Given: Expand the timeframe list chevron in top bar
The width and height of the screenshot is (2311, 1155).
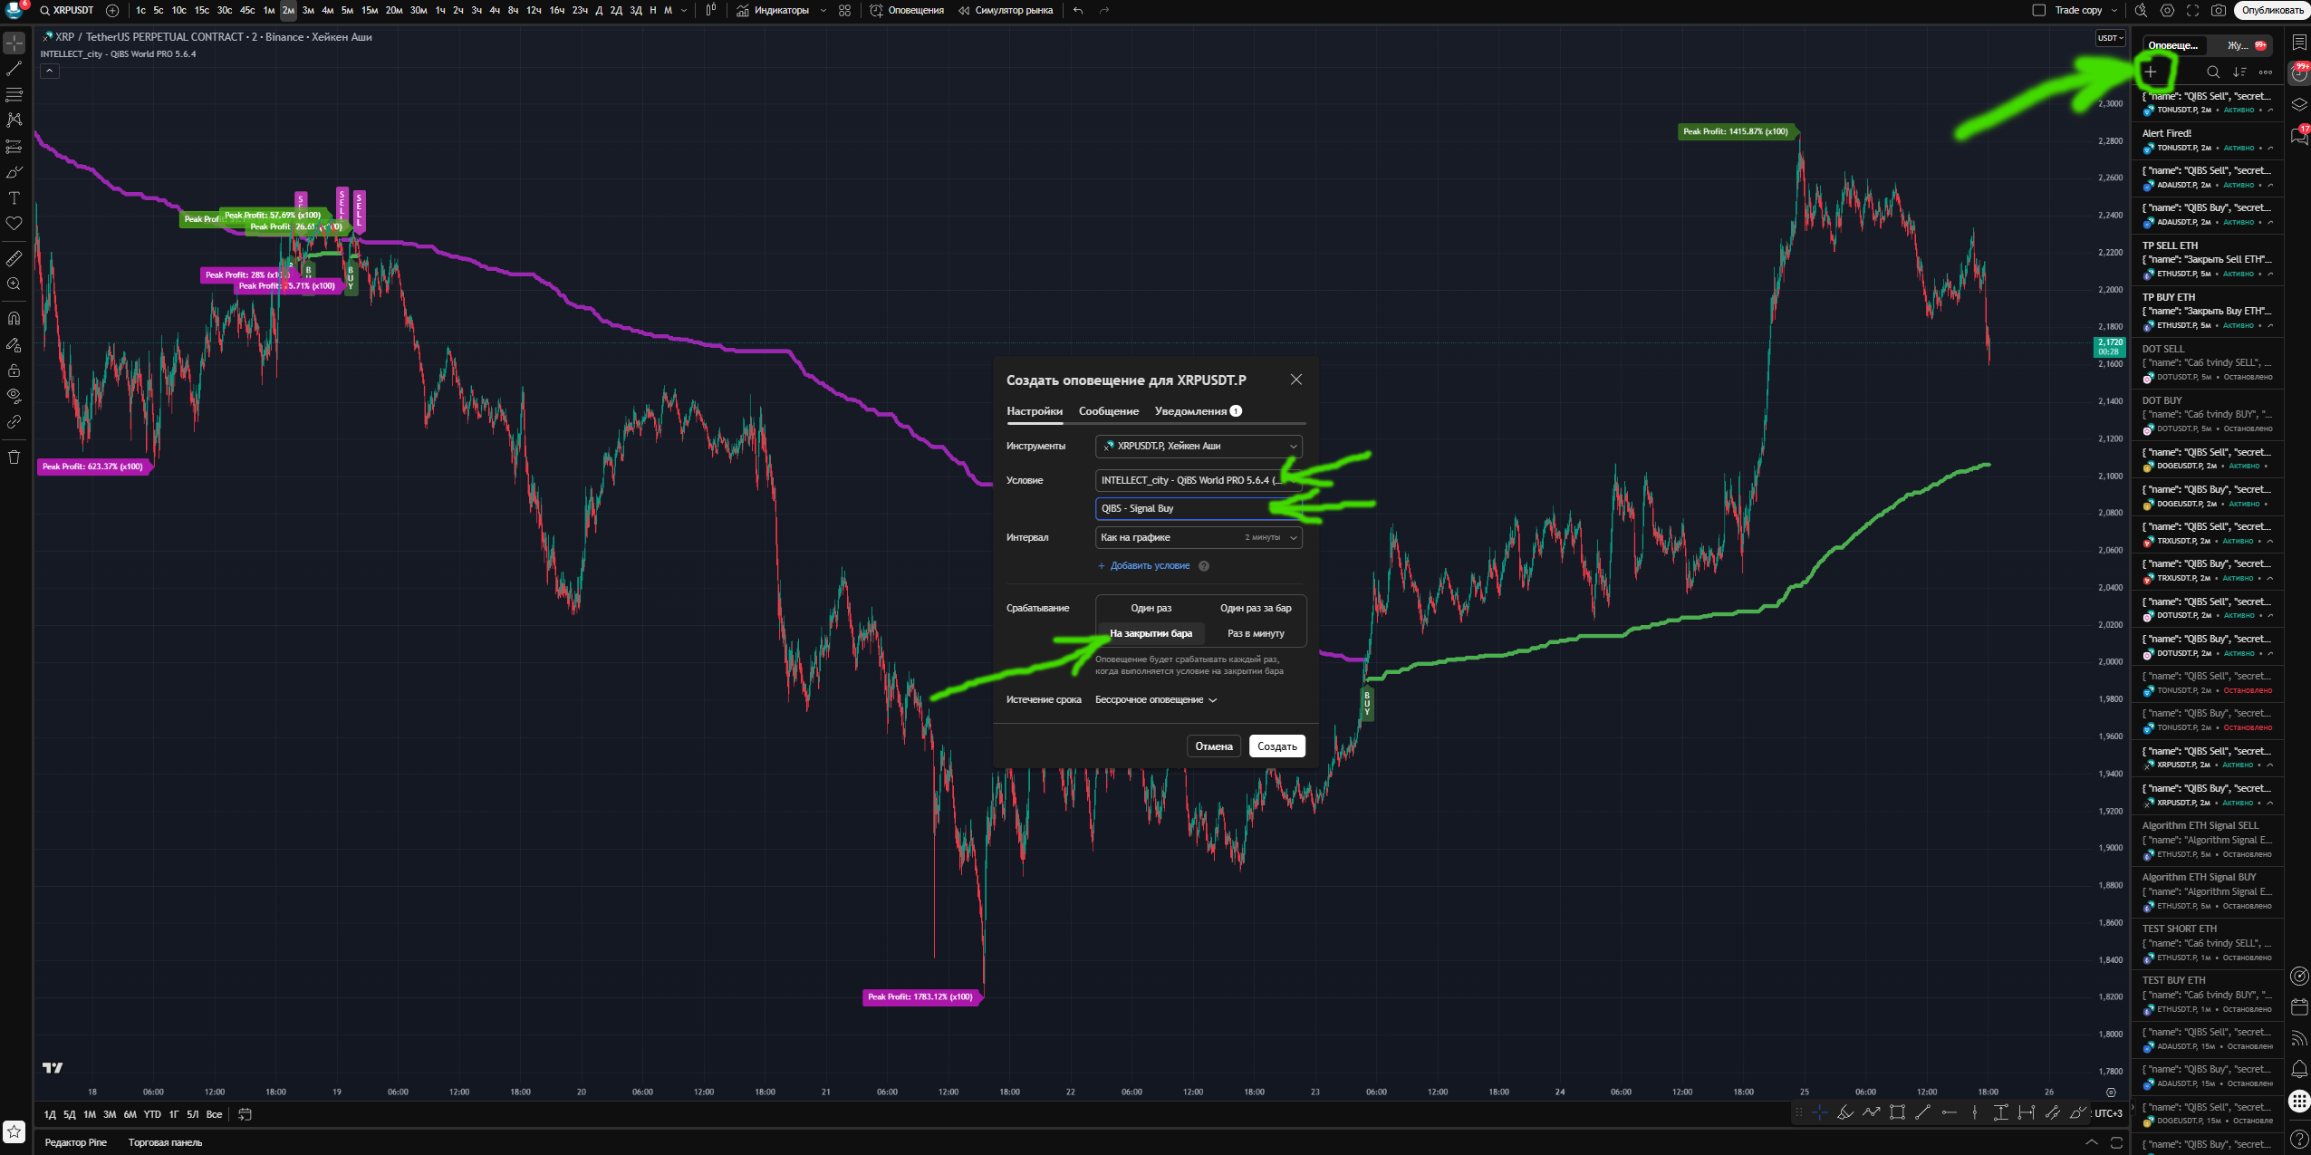Looking at the screenshot, I should 684,10.
